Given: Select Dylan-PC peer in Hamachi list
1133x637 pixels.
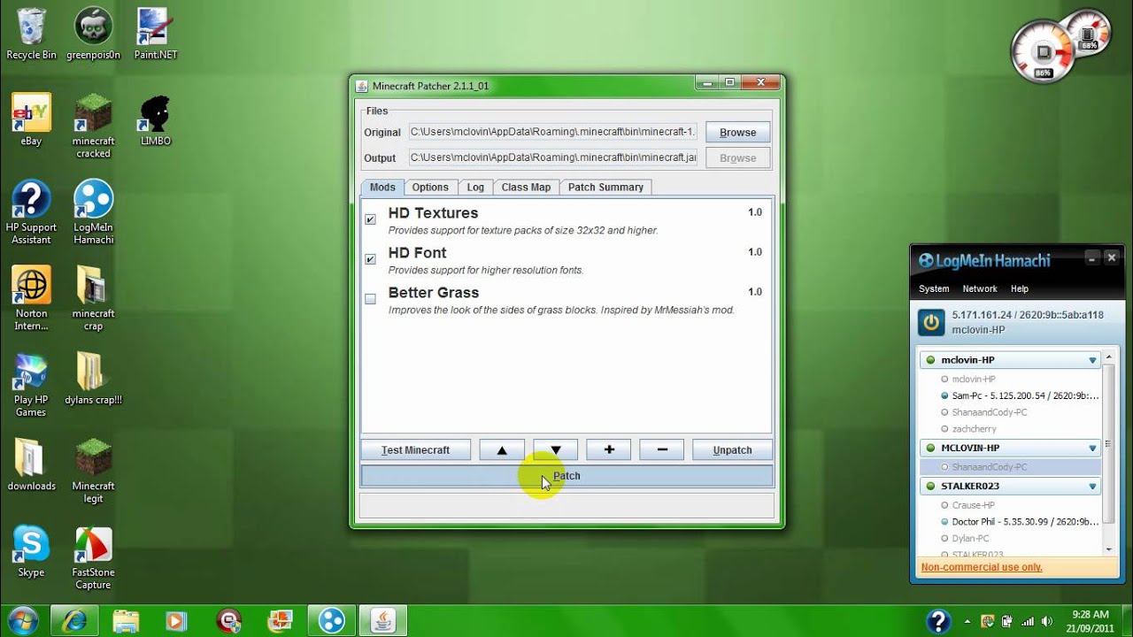Looking at the screenshot, I should [x=970, y=538].
